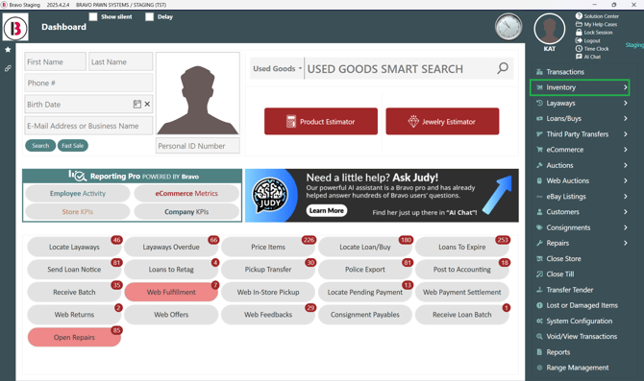Image resolution: width=644 pixels, height=381 pixels.
Task: Select Store KPIs report
Action: click(x=78, y=212)
